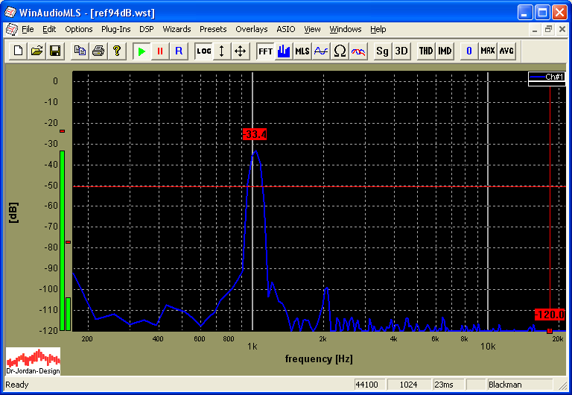
Task: Open the 3D plot view
Action: pos(401,51)
